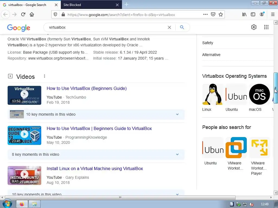Click the vertical scrollbar up arrow

coord(276,22)
